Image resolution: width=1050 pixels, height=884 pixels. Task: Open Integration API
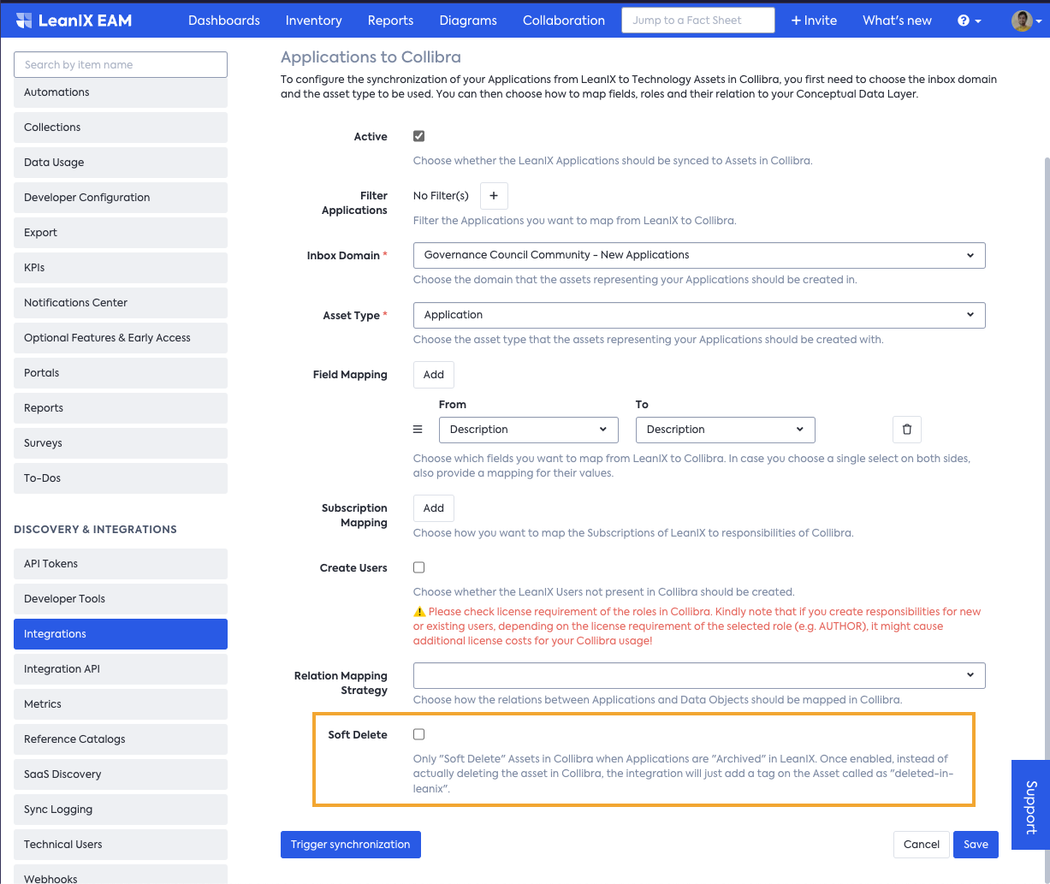(121, 669)
